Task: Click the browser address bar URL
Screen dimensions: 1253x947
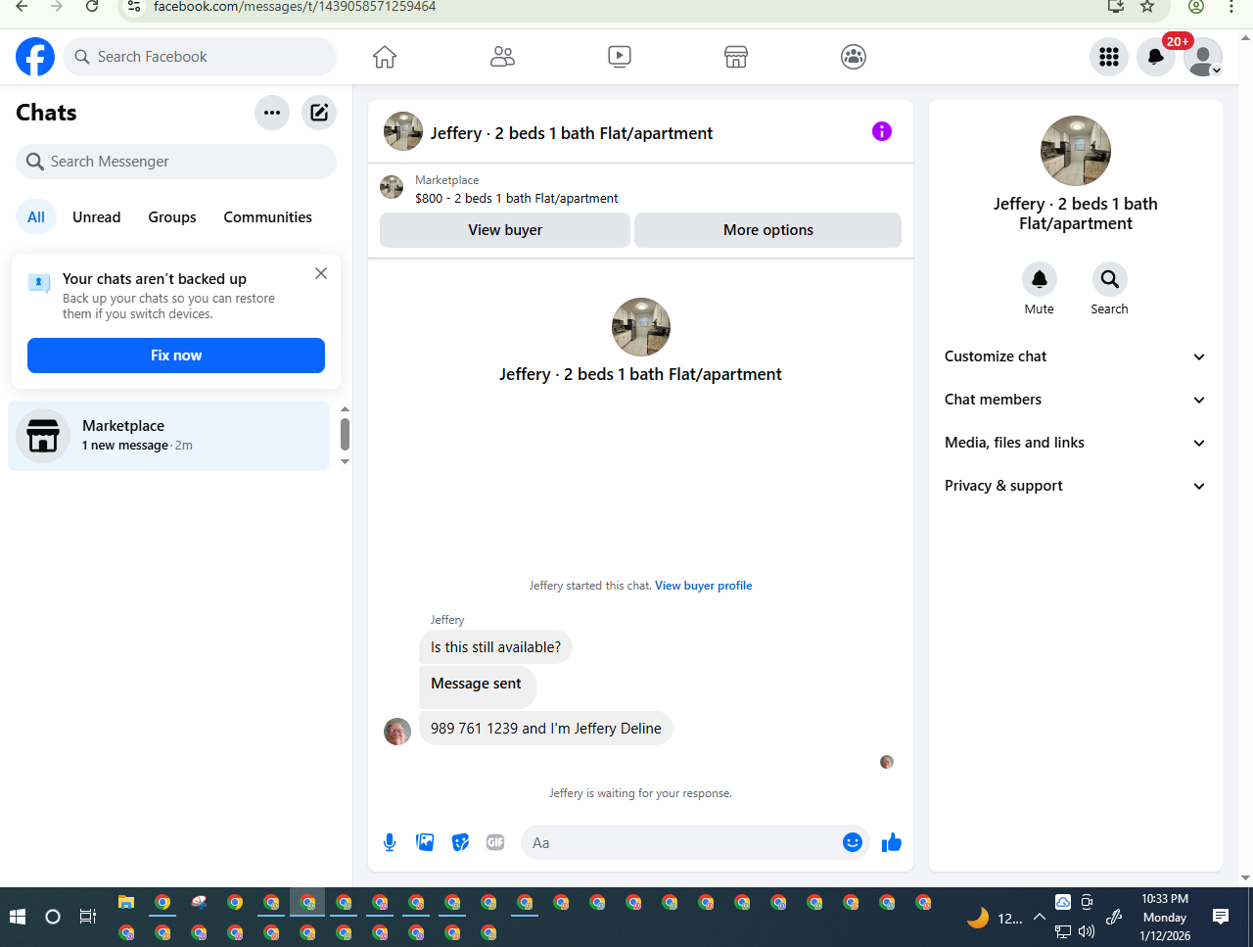Action: coord(295,6)
